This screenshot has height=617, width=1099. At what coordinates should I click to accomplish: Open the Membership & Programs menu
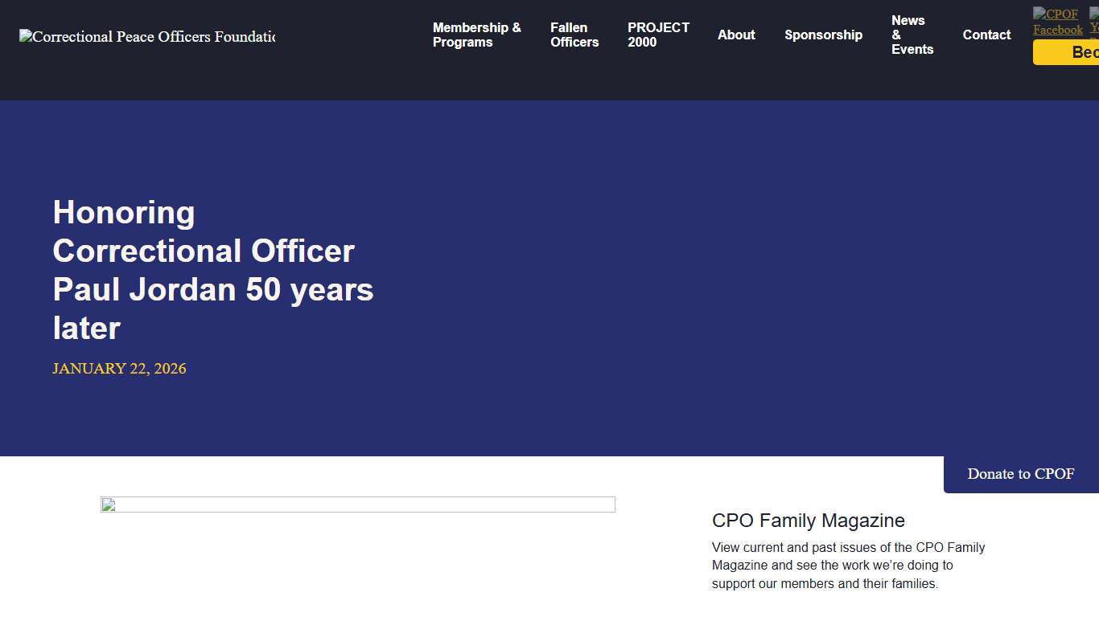tap(476, 35)
